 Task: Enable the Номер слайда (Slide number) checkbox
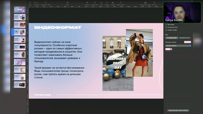pyautogui.click(x=166, y=30)
